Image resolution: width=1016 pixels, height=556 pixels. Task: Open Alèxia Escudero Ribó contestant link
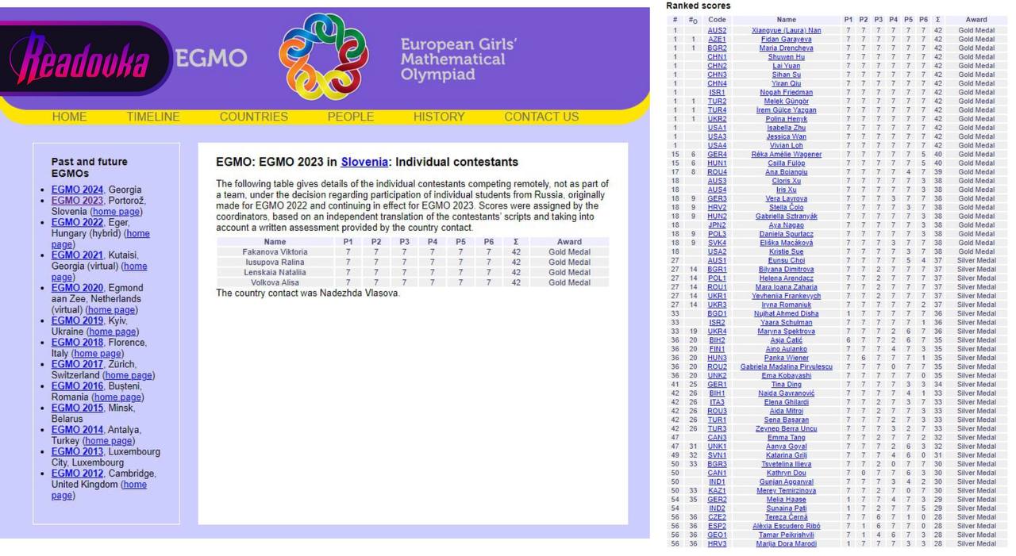787,526
